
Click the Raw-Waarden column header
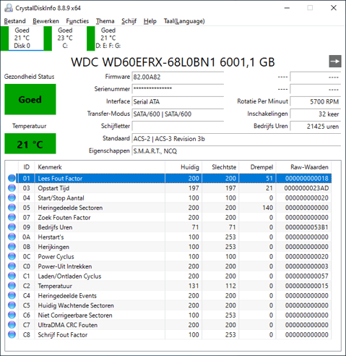pos(303,167)
